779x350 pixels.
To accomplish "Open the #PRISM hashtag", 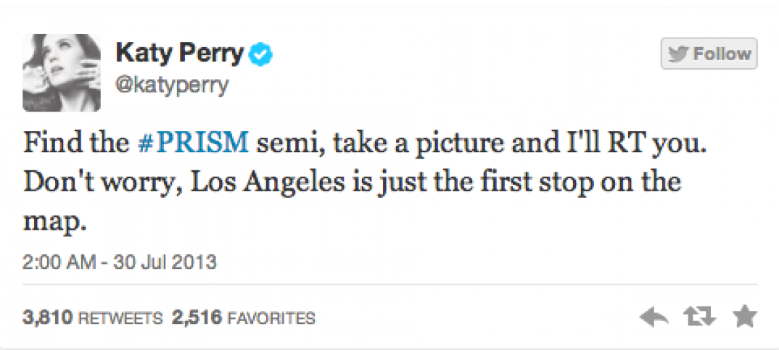I will click(191, 141).
